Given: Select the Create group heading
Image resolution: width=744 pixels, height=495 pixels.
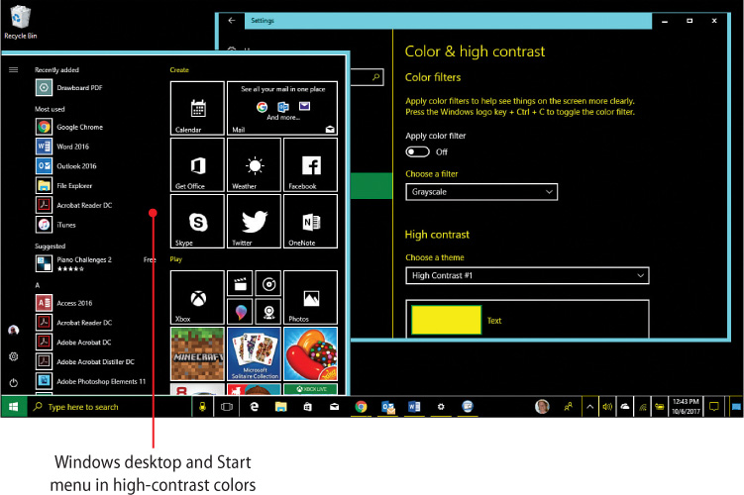Looking at the screenshot, I should [x=179, y=69].
